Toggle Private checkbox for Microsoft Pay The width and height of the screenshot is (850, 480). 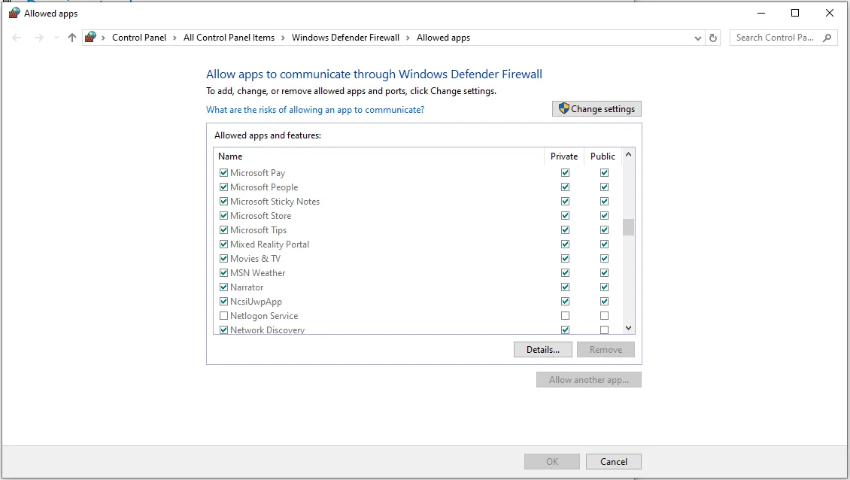565,173
